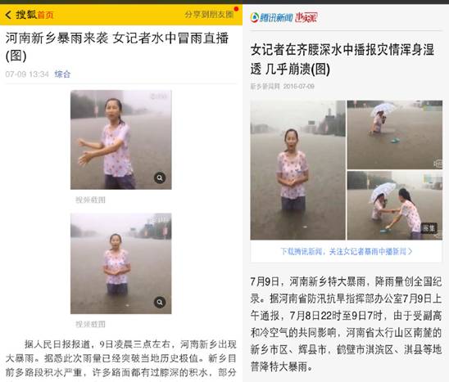Open second video screenshot of reporter standing
The width and height of the screenshot is (449, 382).
[121, 263]
